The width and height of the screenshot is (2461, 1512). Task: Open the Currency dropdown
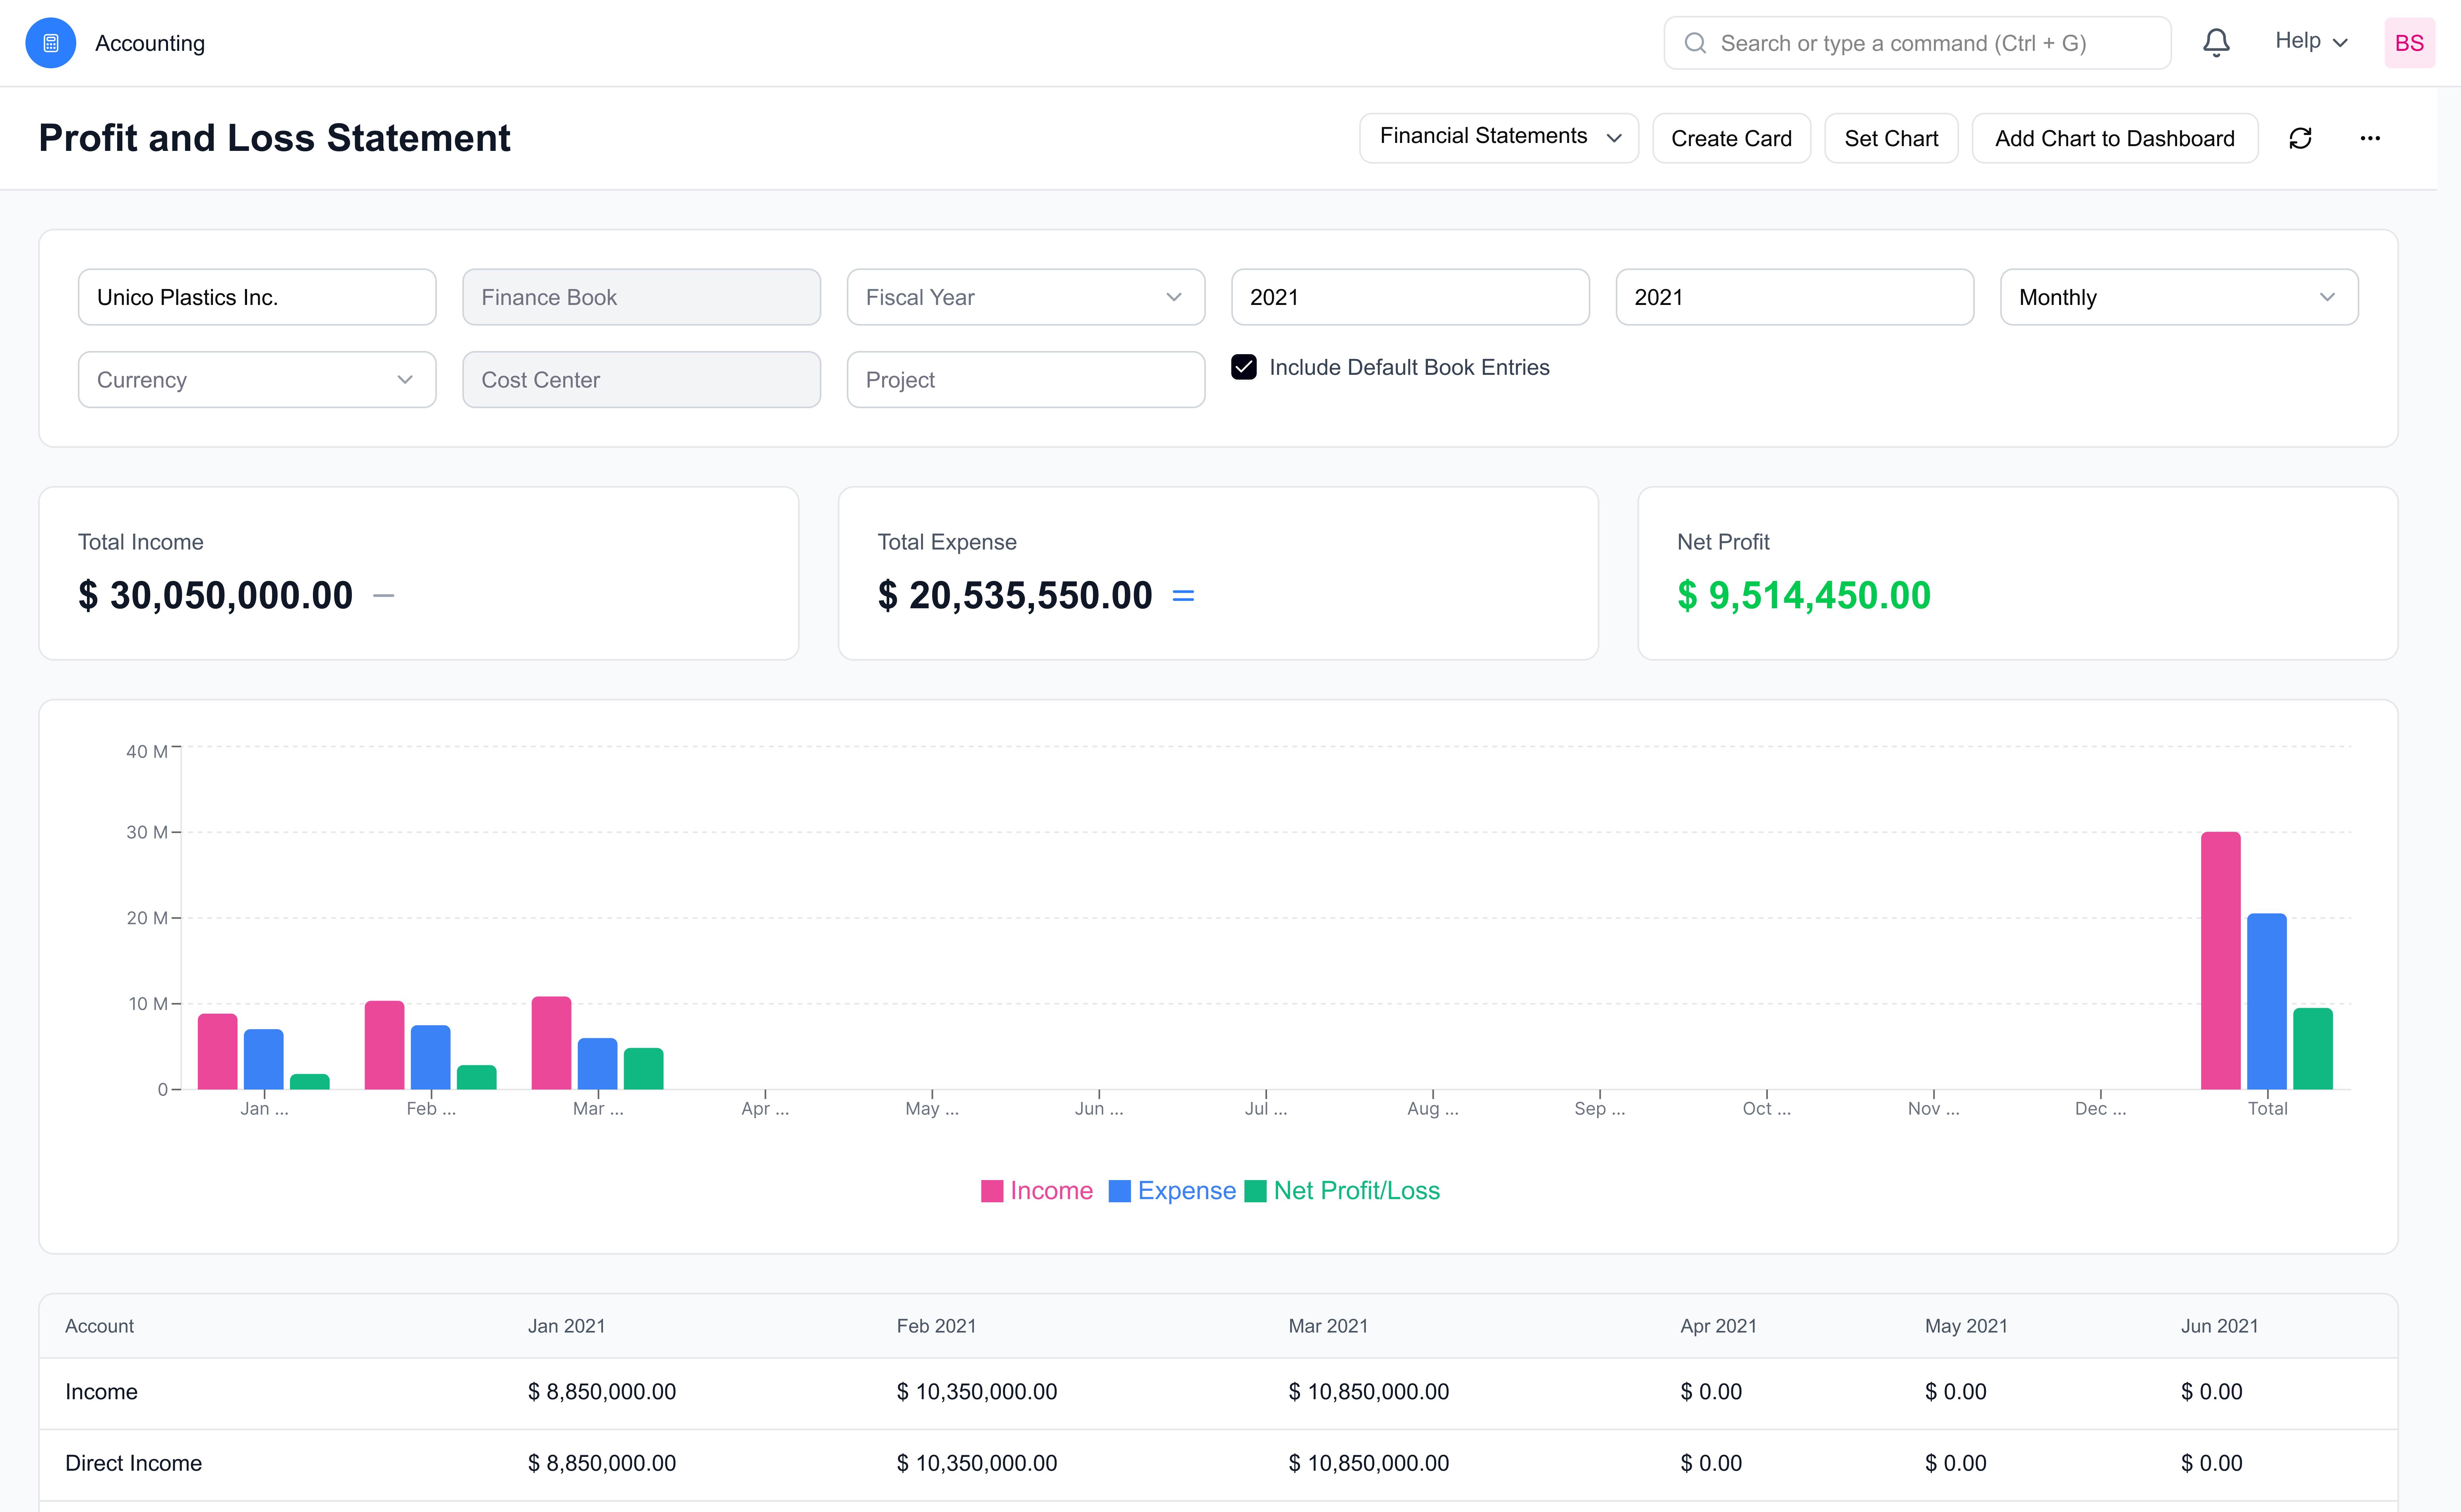(256, 379)
